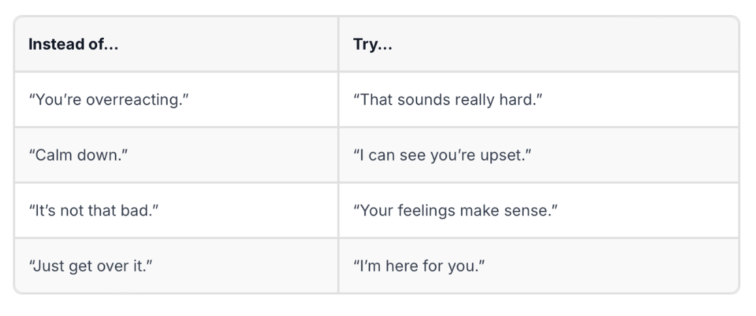Click the word "Calm" in second row
The width and height of the screenshot is (756, 316).
click(50, 156)
